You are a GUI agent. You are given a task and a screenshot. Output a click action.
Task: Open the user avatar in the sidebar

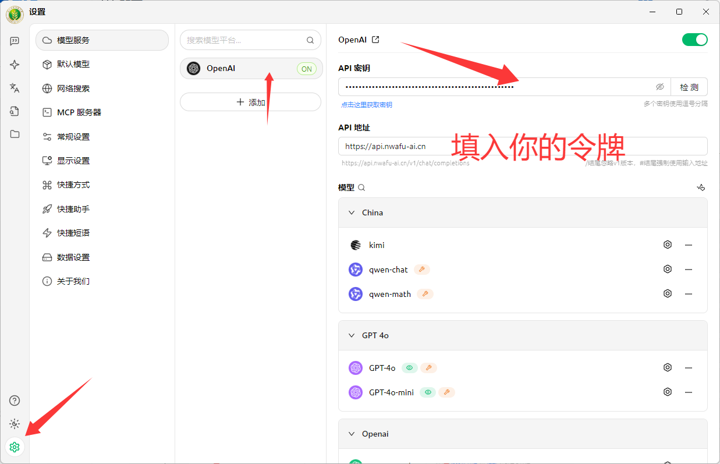click(15, 15)
